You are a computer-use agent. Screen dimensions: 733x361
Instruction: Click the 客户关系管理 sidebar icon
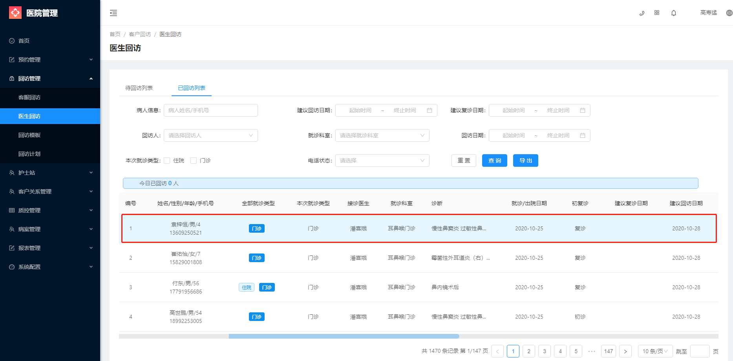(x=12, y=191)
